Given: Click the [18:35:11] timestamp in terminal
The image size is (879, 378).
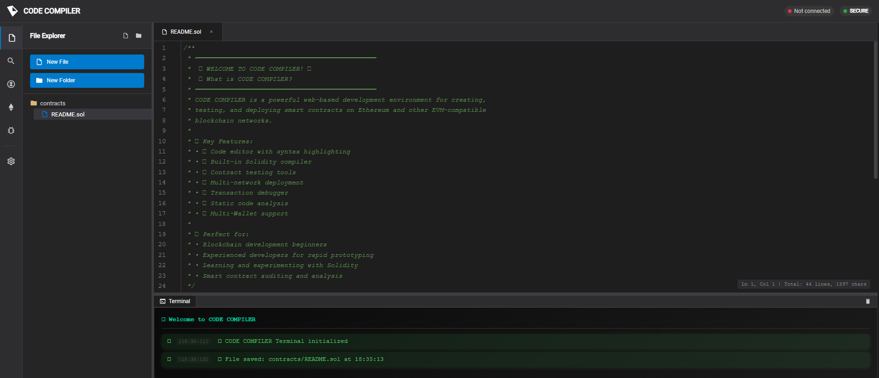Looking at the screenshot, I should coord(194,341).
